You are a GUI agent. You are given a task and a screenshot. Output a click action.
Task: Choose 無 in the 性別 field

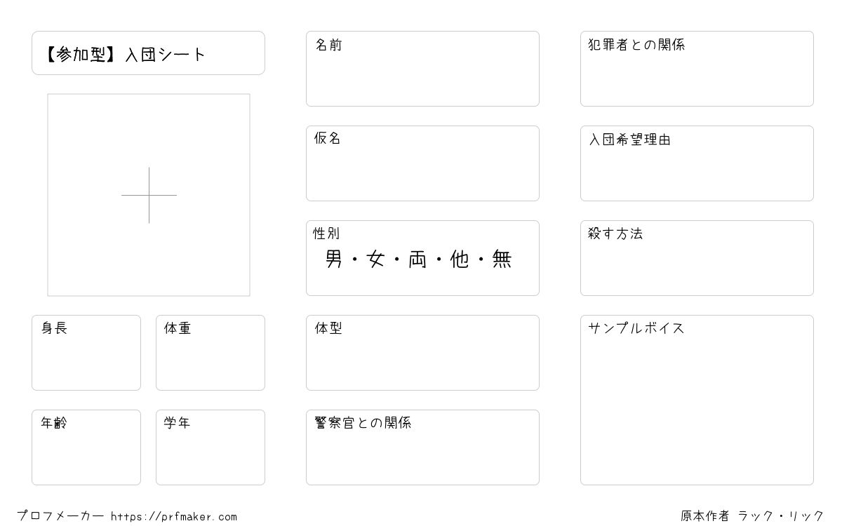point(502,259)
